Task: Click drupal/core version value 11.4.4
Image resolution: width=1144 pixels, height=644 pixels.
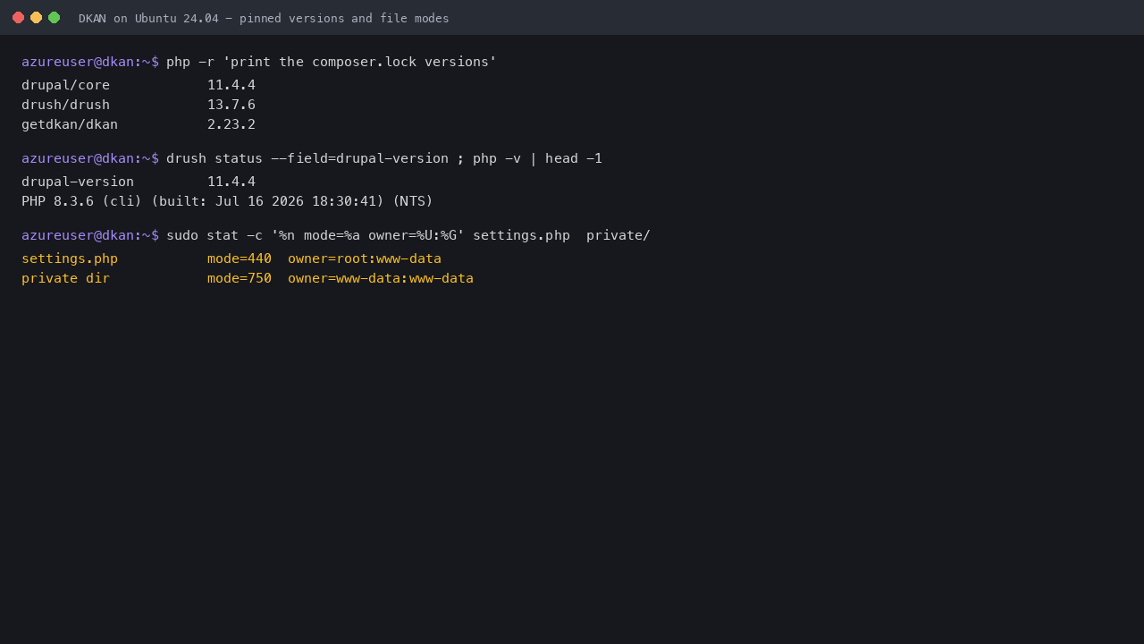Action: point(231,85)
